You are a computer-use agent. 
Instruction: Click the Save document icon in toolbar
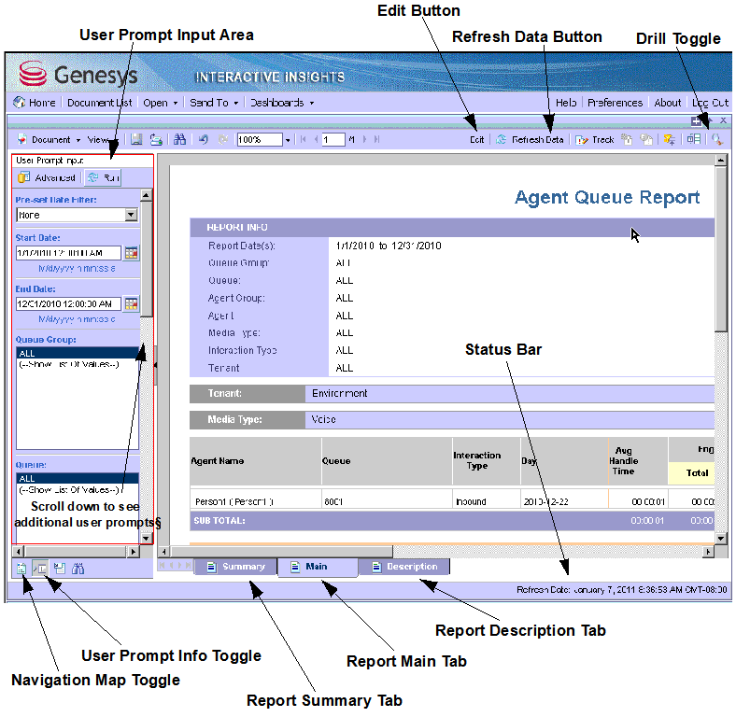(x=136, y=139)
